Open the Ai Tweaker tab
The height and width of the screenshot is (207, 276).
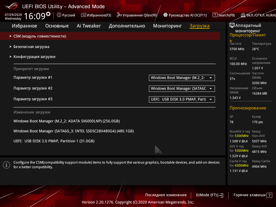(89, 26)
